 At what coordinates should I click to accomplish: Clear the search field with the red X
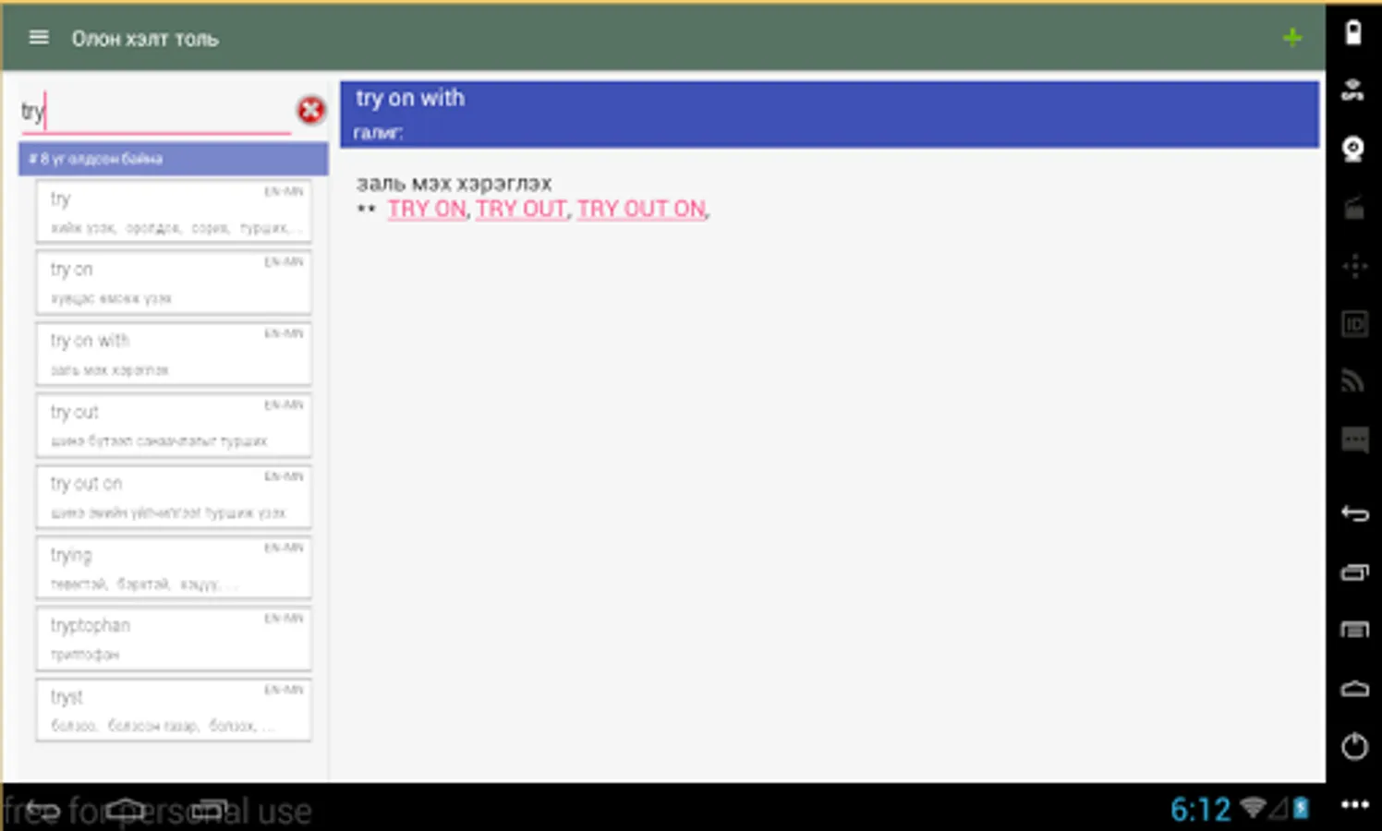310,111
